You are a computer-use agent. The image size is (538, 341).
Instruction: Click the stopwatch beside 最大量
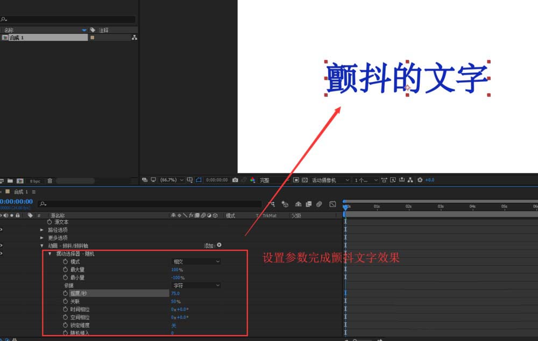[x=65, y=270]
